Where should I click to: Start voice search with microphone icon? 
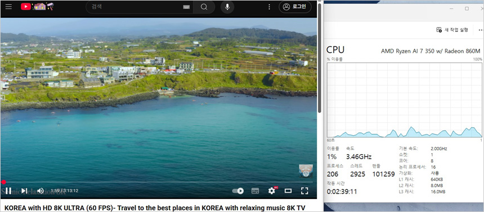click(x=227, y=7)
